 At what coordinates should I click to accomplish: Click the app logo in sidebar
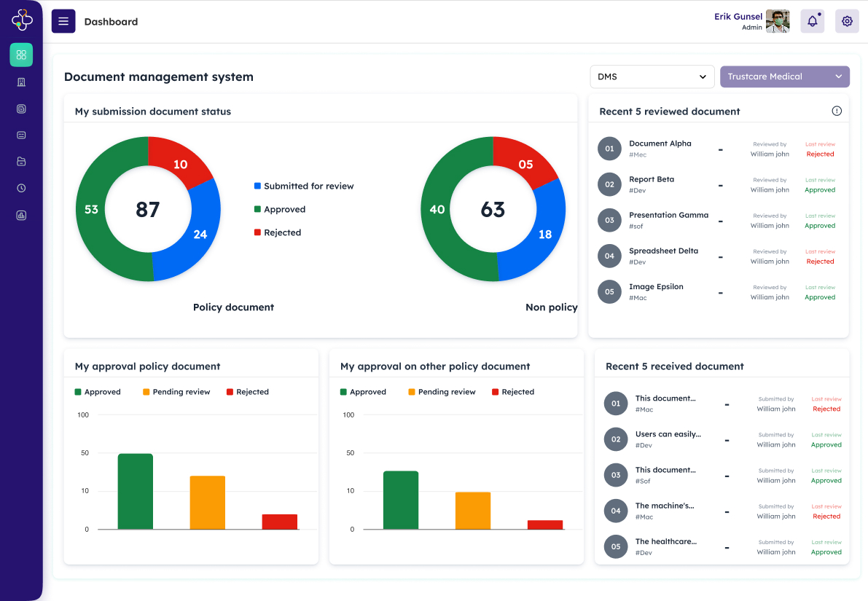coord(22,20)
